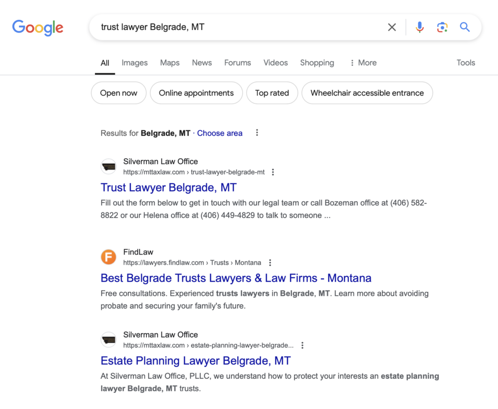
Task: Toggle the Open now filter chip
Action: point(119,93)
